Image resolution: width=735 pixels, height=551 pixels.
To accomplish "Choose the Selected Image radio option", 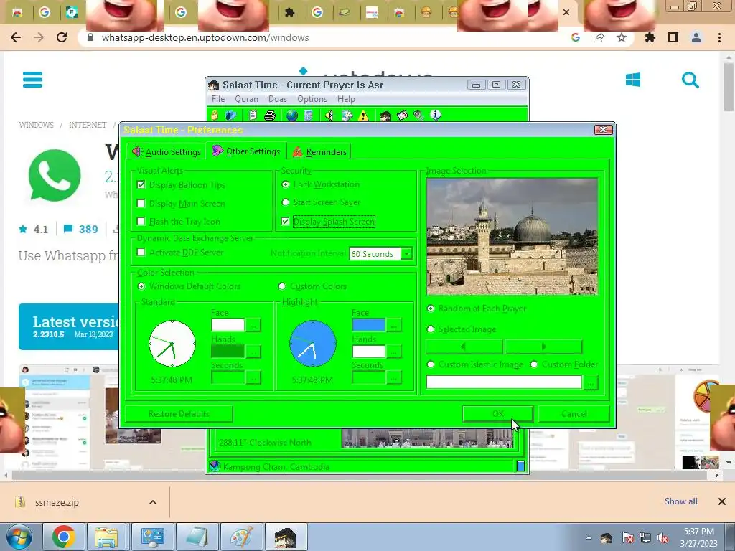I will point(431,329).
